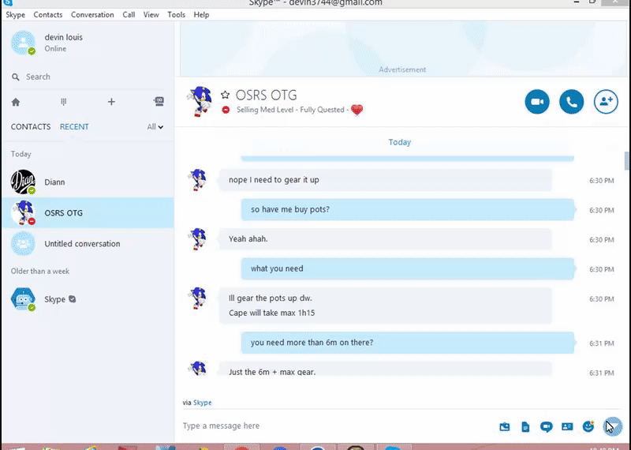This screenshot has height=450, width=631.
Task: Open the bots icon in the sidebar
Action: click(x=159, y=101)
